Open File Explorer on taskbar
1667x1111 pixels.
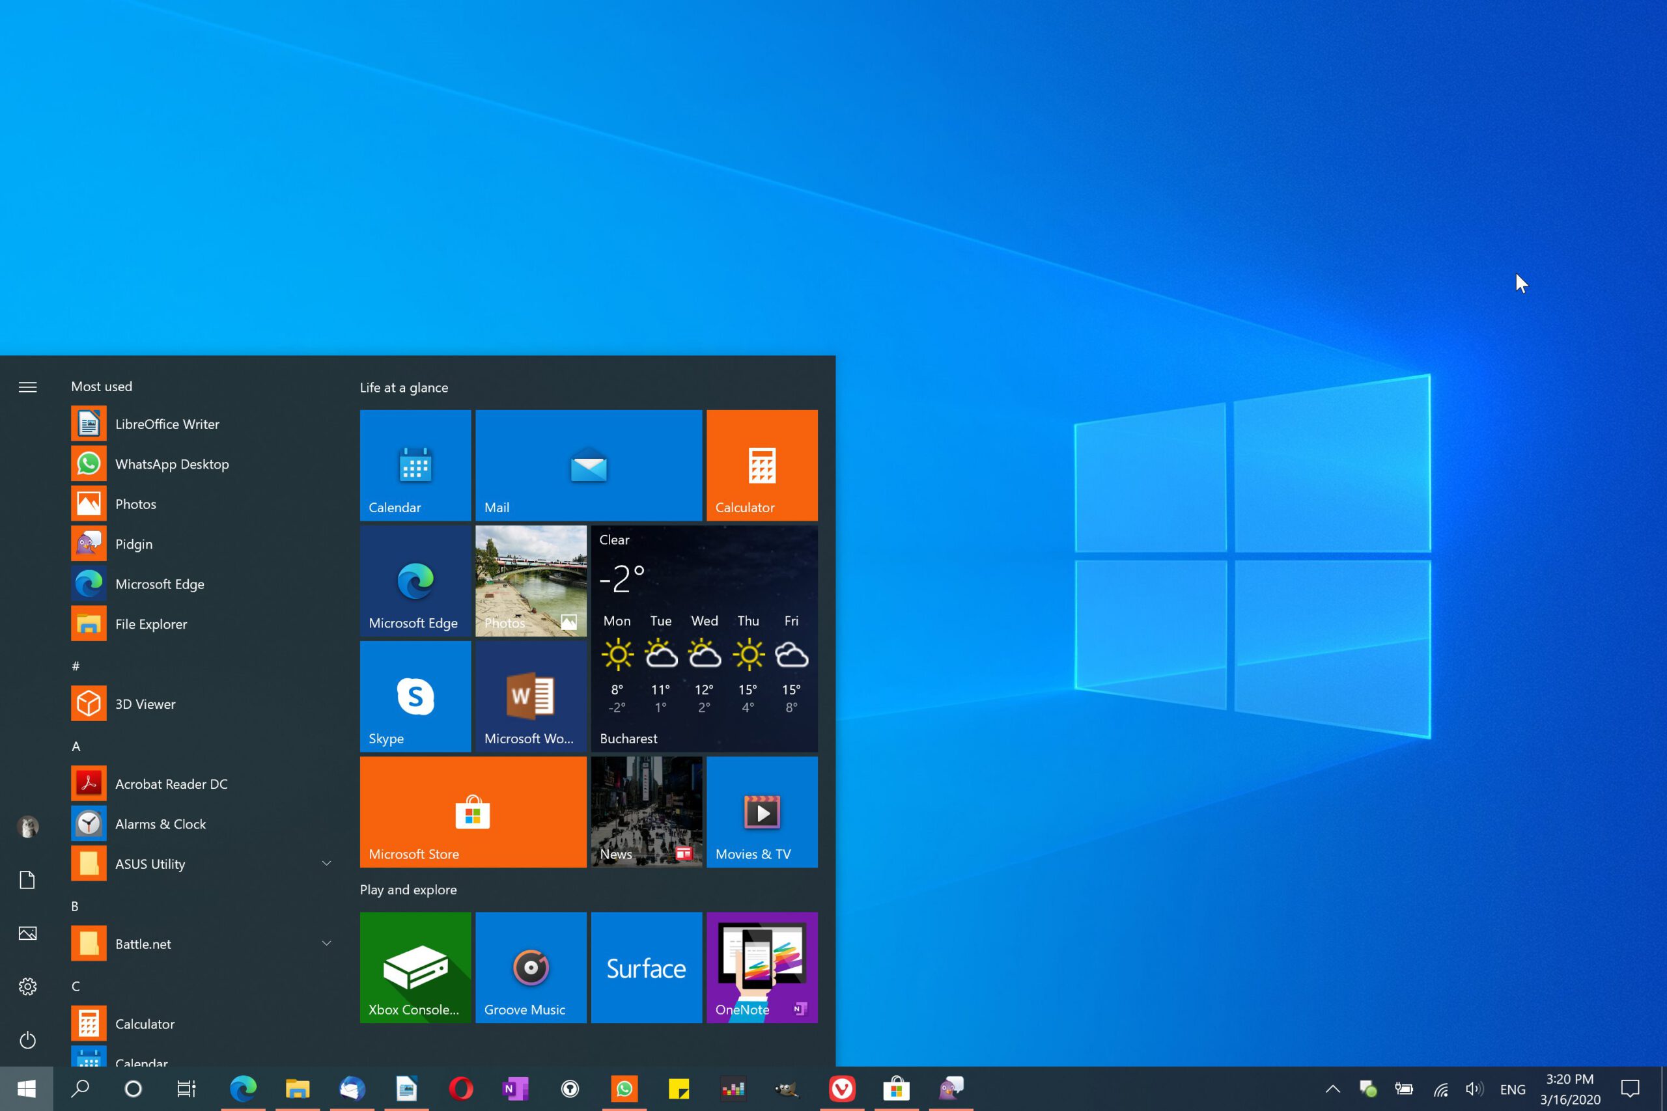point(298,1089)
